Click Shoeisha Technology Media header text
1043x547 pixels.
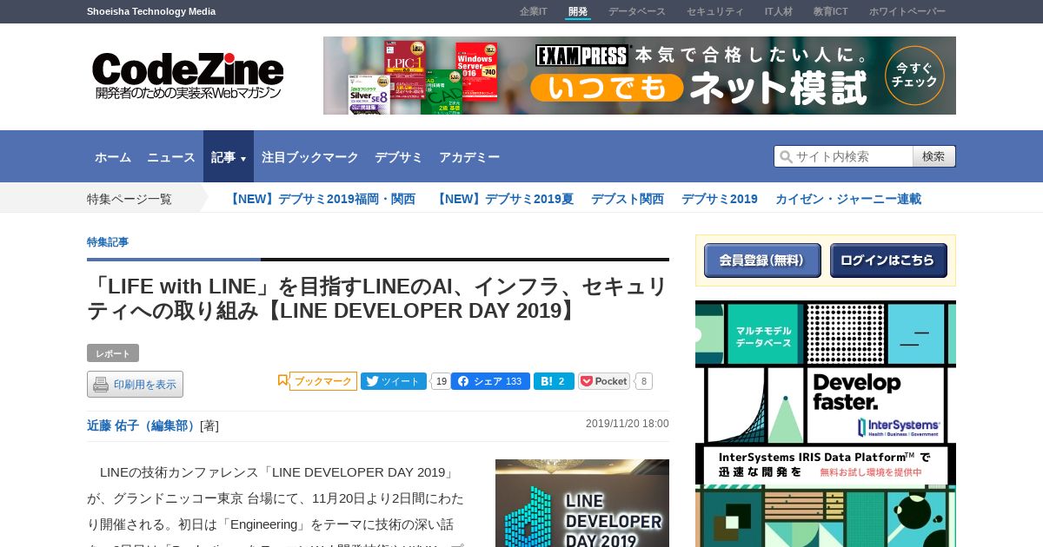pos(151,11)
